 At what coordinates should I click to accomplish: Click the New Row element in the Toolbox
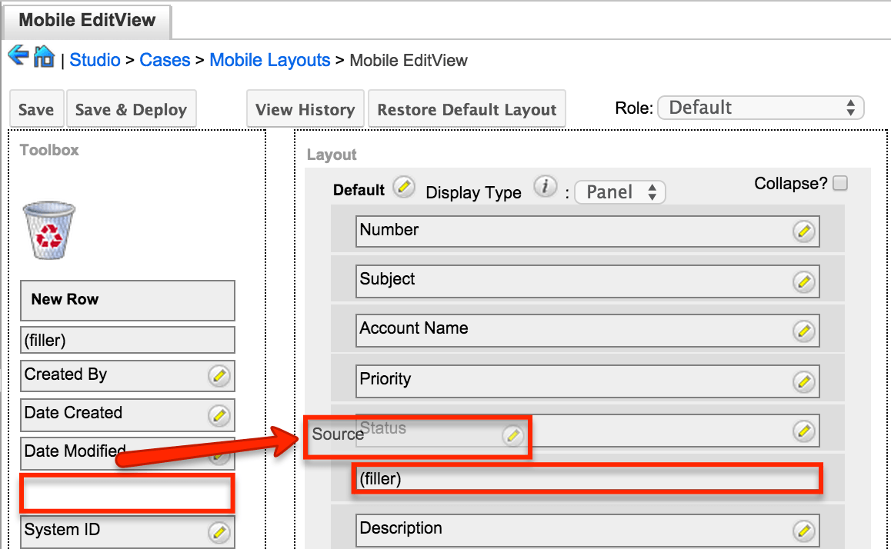tap(127, 300)
